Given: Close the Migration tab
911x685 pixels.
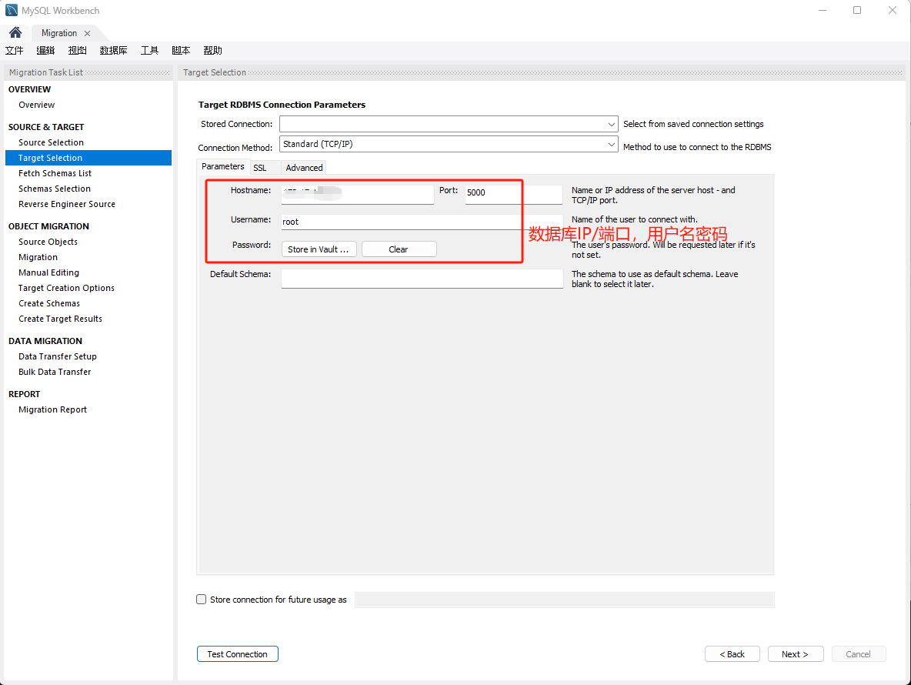Looking at the screenshot, I should 87,34.
